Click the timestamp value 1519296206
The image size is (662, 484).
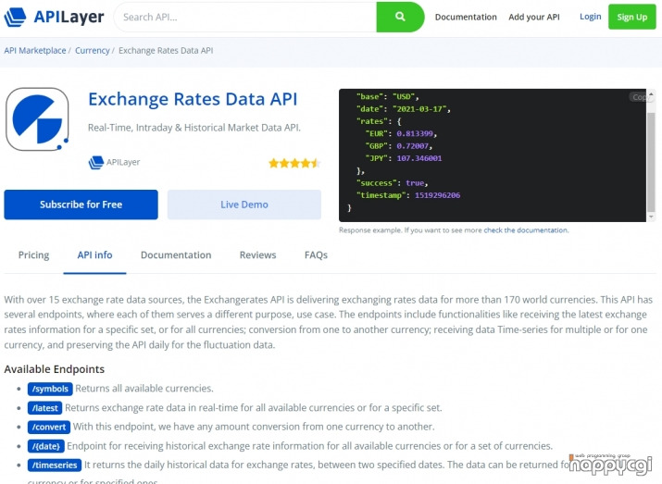pyautogui.click(x=437, y=195)
